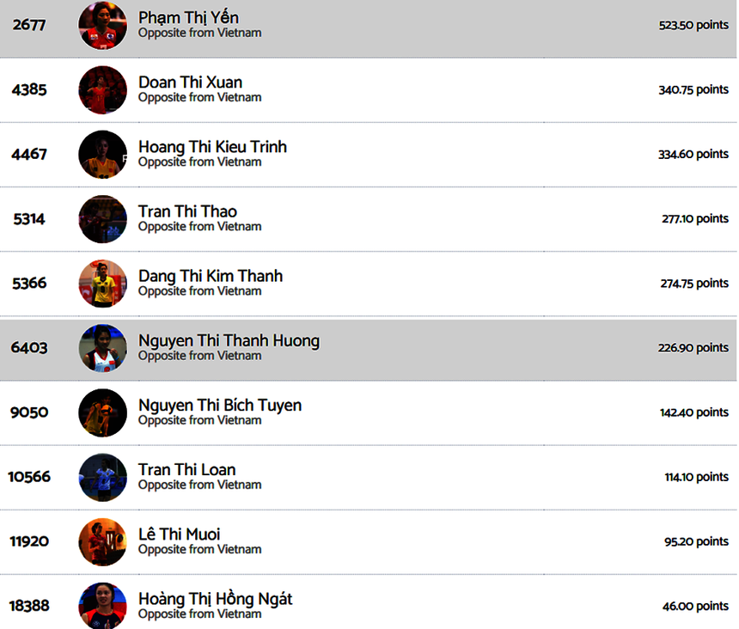Click rank number 18388
Image resolution: width=739 pixels, height=629 pixels.
[29, 606]
